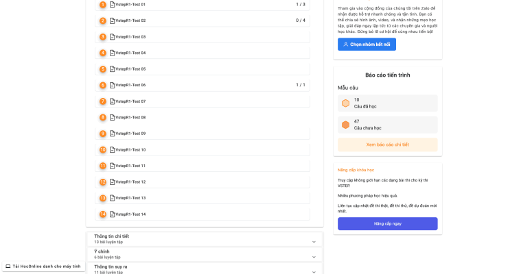
Task: Click orange number badge 7
Action: coord(103,101)
